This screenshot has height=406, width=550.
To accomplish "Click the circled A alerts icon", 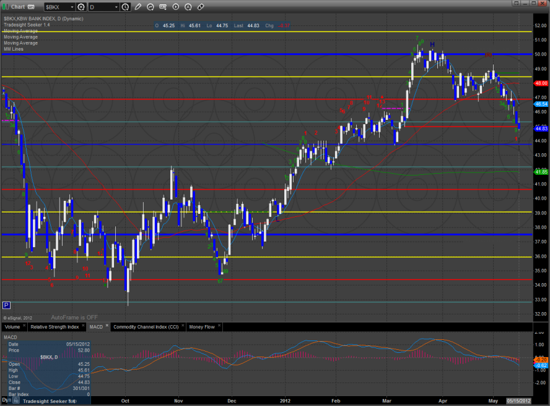I will [188, 7].
